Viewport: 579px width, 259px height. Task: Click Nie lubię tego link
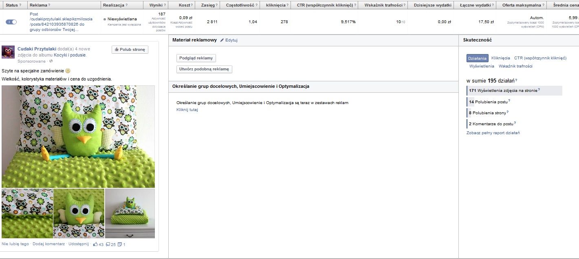click(15, 244)
